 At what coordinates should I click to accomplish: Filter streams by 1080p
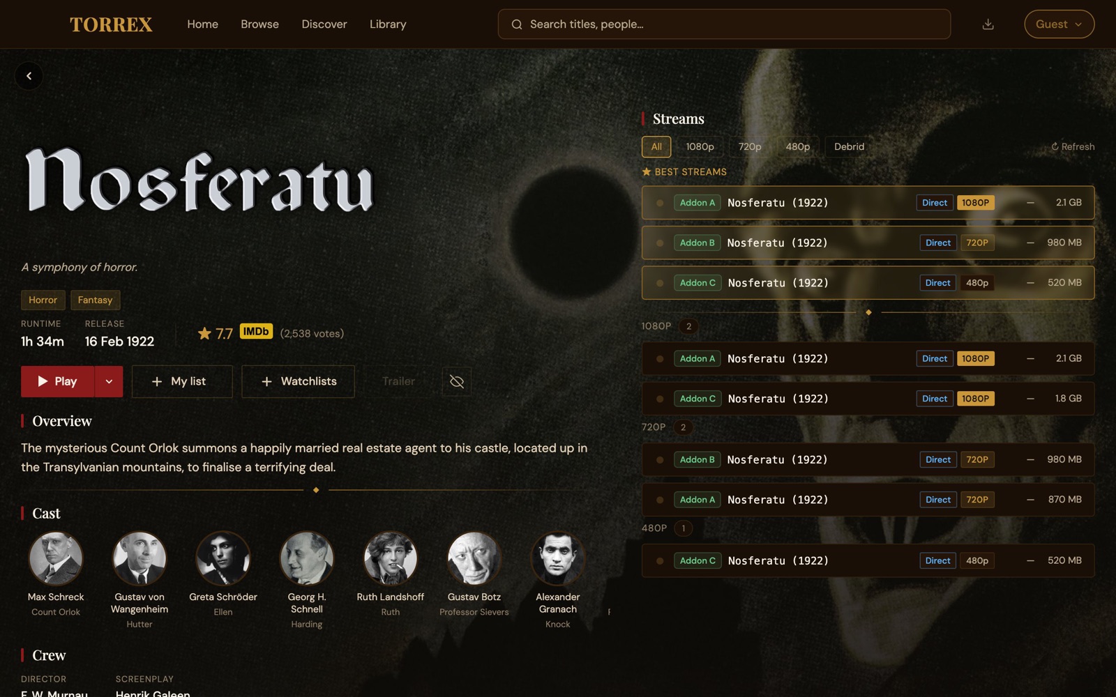pyautogui.click(x=700, y=146)
